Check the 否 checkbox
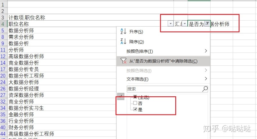This screenshot has height=139, width=257. coord(135,103)
